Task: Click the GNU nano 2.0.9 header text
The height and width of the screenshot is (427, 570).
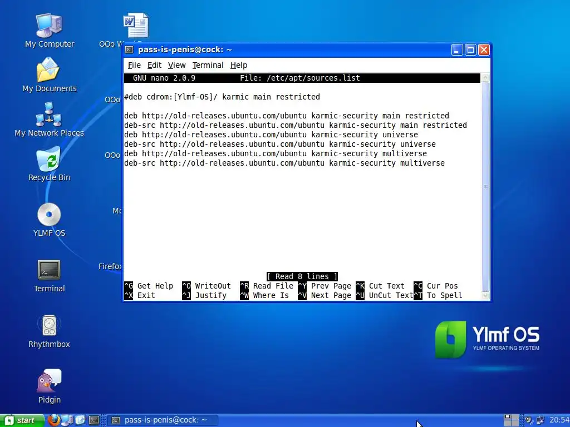Action: click(x=164, y=78)
